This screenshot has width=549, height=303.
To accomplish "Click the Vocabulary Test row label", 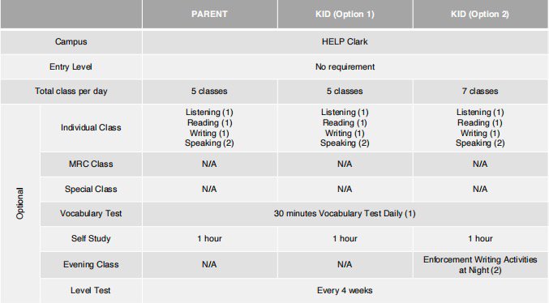I will point(91,213).
